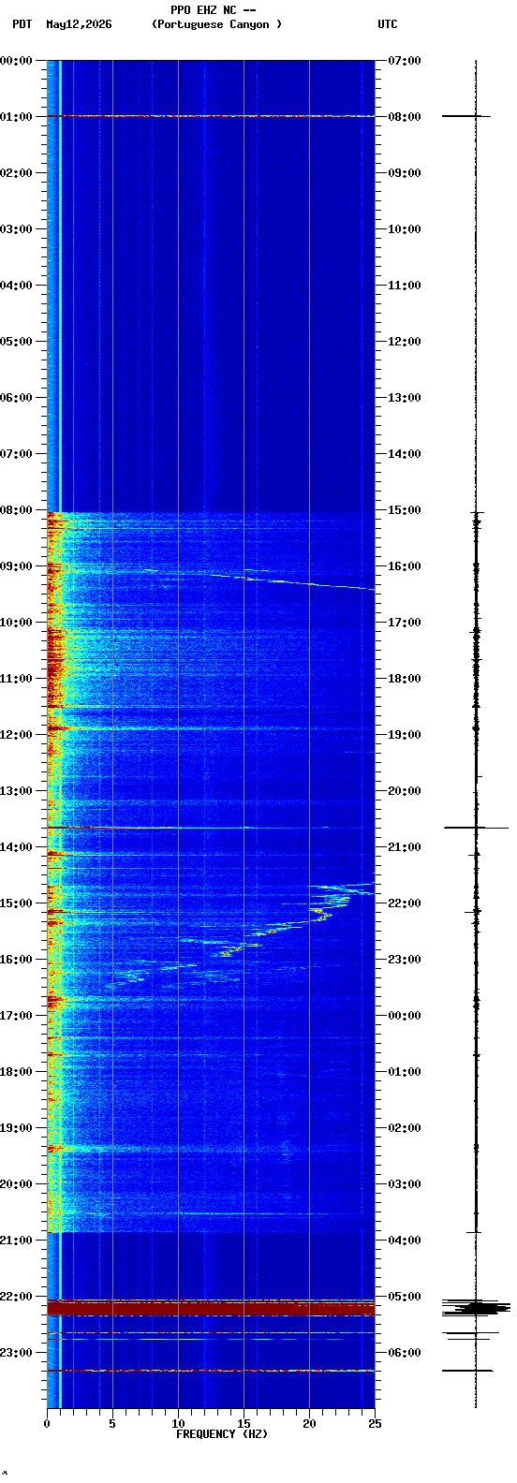Click the "FREQUENCY (HZ)" axis label
Screen dimensions: 517x1483
tap(222, 1434)
